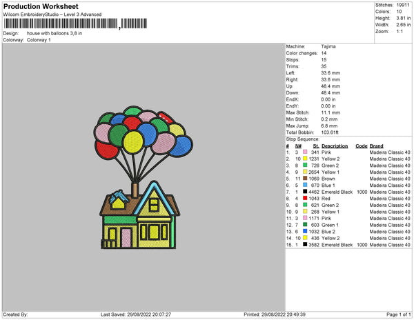
Task: Click the Max Jump value '6.8 mm'
Action: click(x=329, y=126)
